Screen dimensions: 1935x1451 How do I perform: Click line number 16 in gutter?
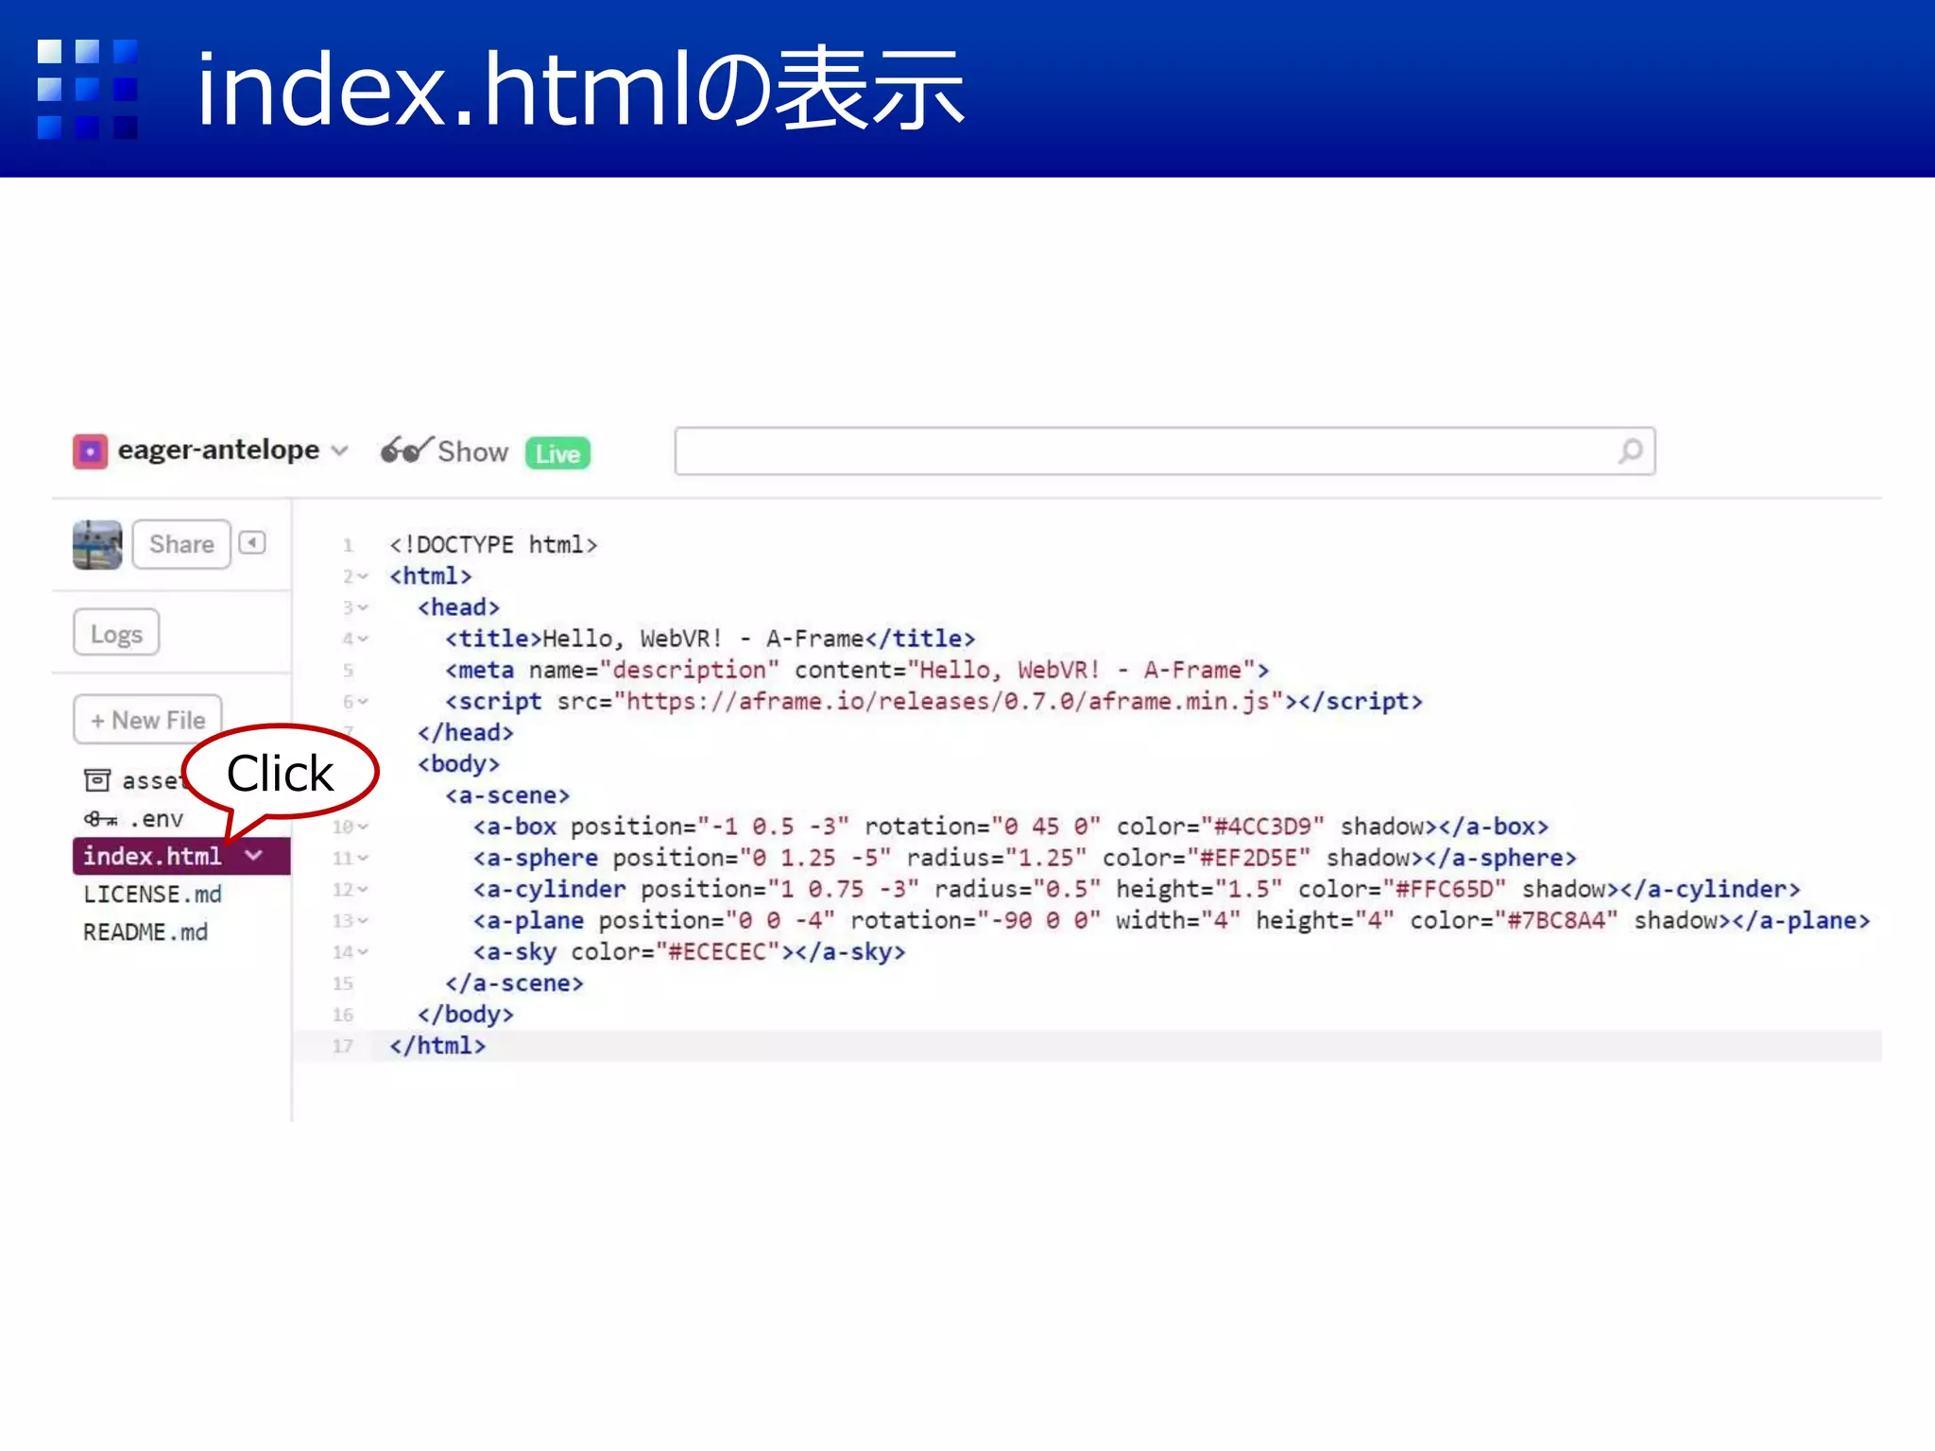pos(343,1015)
